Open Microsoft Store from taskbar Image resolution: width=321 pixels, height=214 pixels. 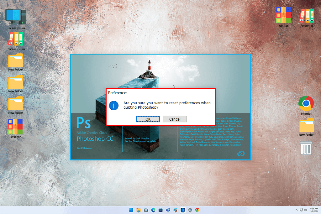(x=161, y=210)
